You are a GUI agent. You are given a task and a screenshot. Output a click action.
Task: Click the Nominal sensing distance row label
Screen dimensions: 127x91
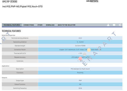click(20, 38)
